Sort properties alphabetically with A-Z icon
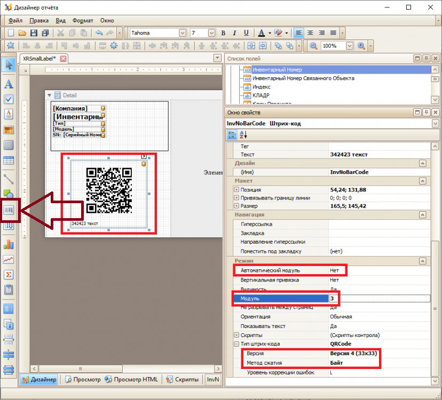 click(243, 135)
